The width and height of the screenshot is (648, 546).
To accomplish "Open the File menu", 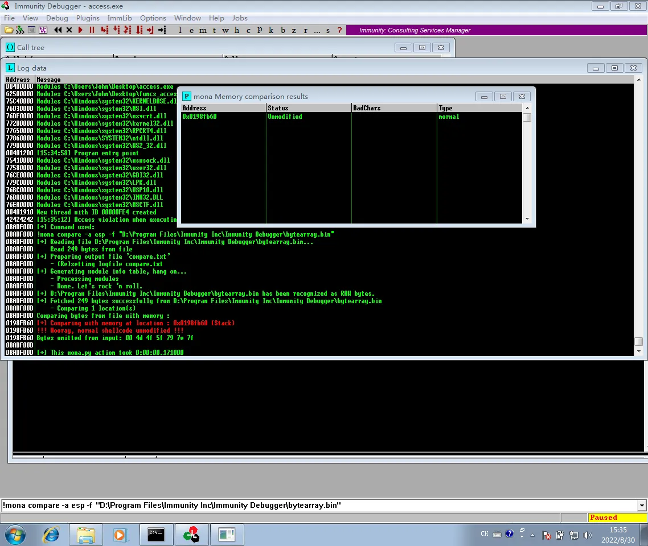I will (x=9, y=18).
